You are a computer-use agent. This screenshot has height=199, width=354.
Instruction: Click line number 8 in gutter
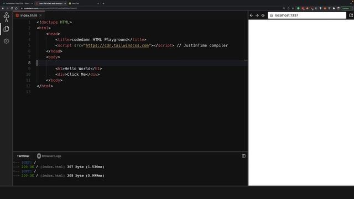[29, 62]
